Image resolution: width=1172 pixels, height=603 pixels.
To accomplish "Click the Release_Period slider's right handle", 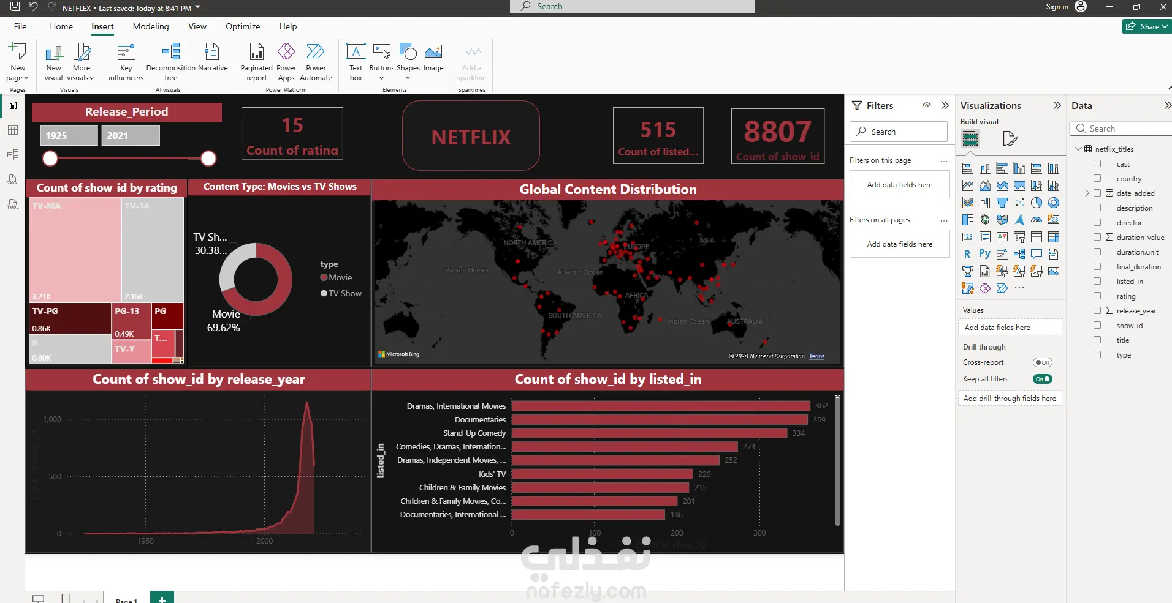I will coord(208,159).
